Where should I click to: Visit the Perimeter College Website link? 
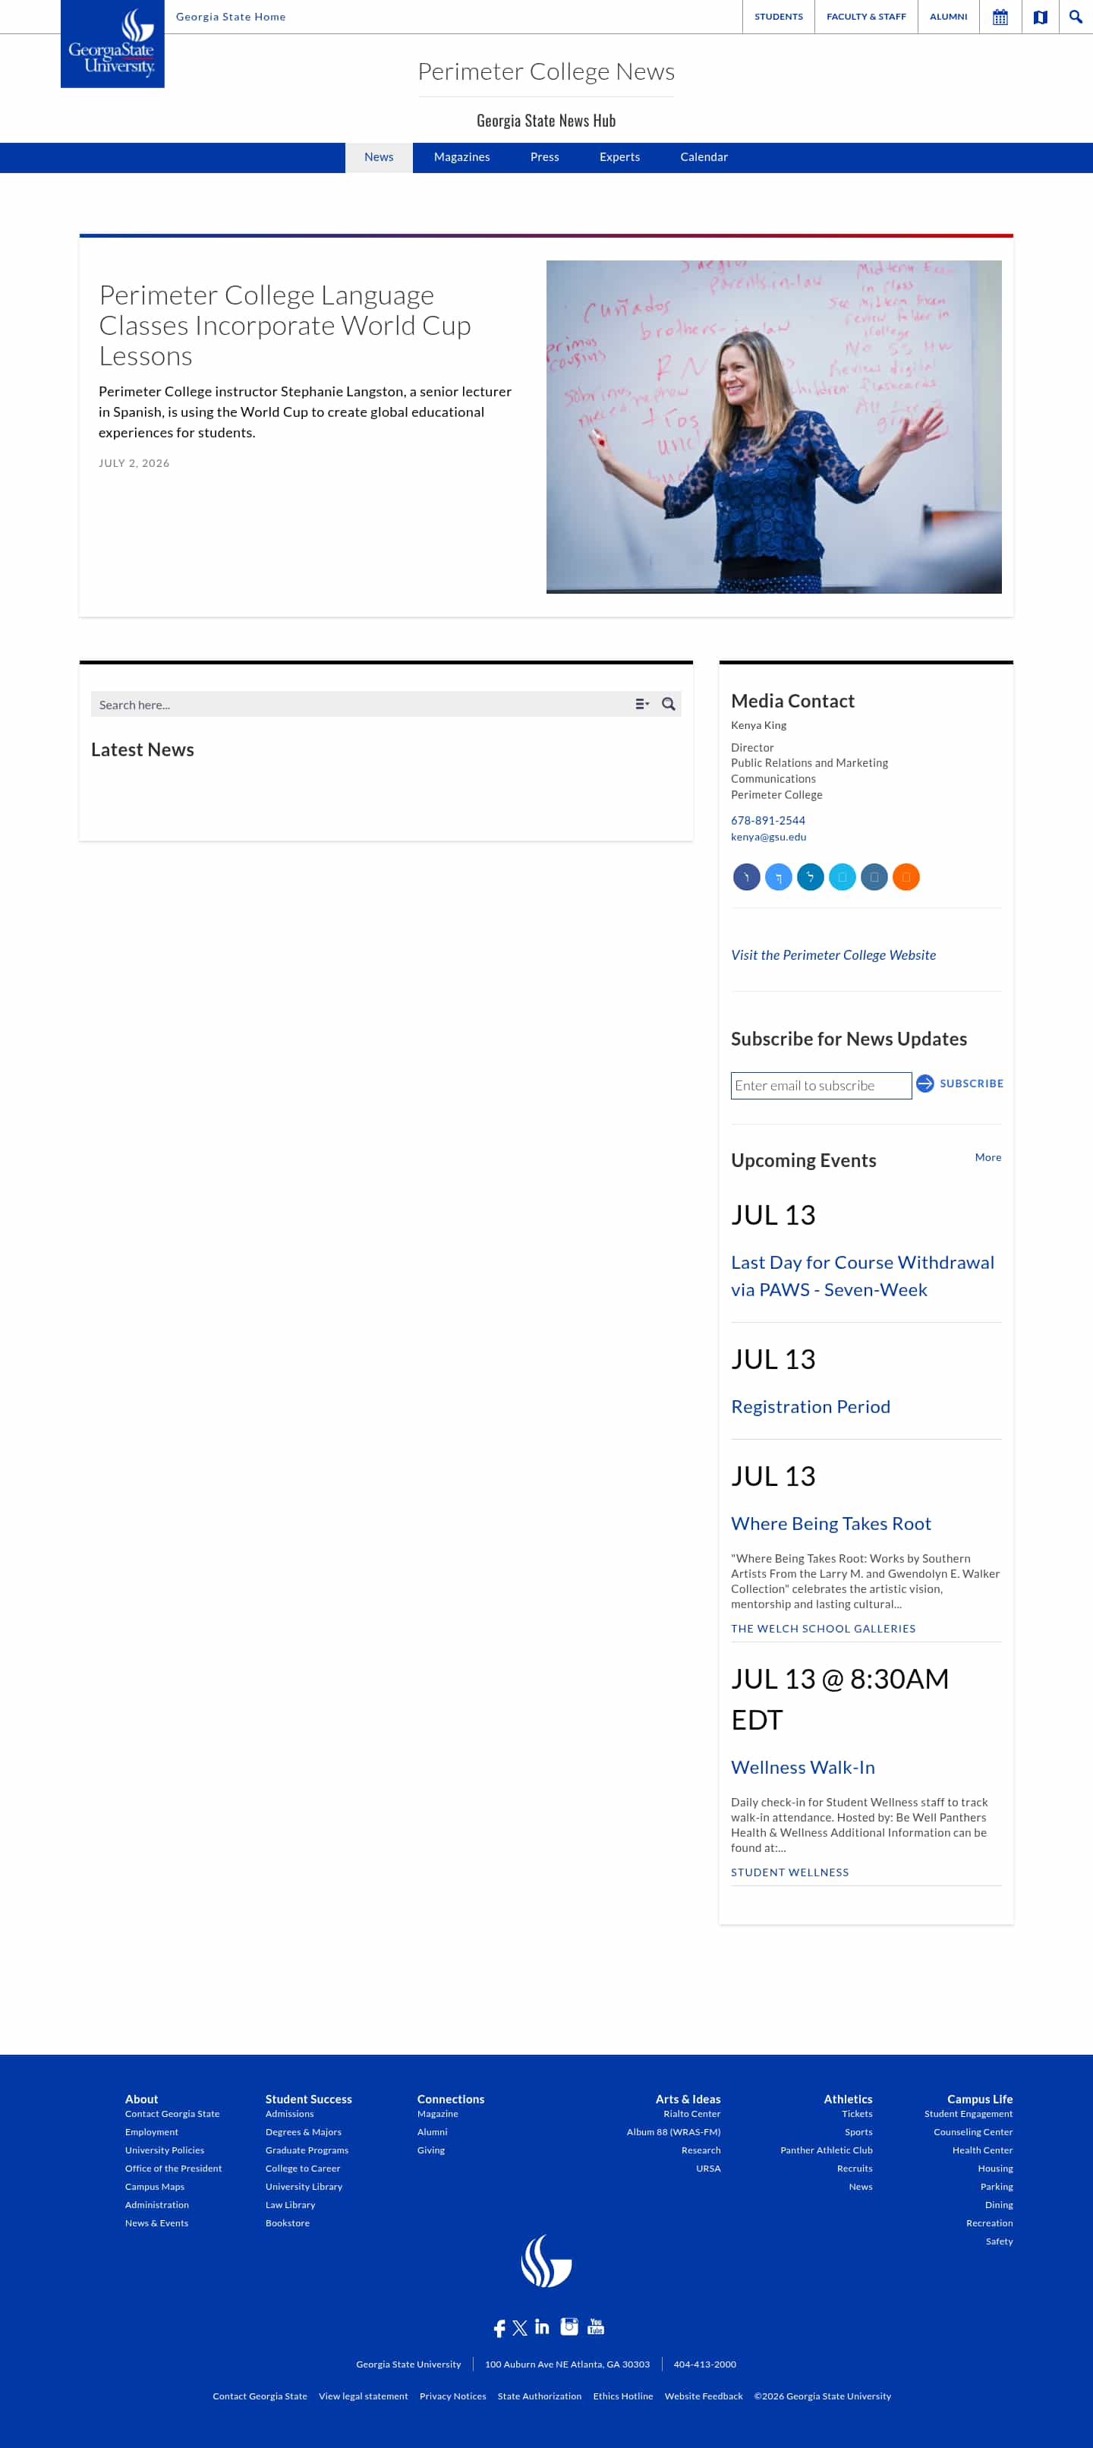[x=833, y=955]
